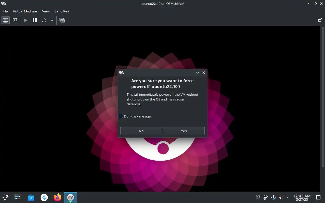Click the shut down power icon
This screenshot has height=203, width=325.
coord(44,20)
